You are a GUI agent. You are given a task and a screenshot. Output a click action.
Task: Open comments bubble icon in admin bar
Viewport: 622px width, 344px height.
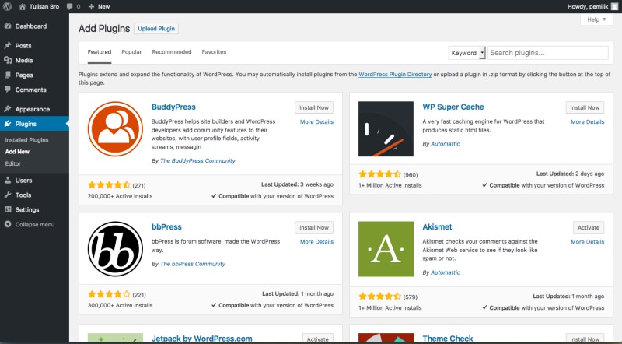[70, 7]
